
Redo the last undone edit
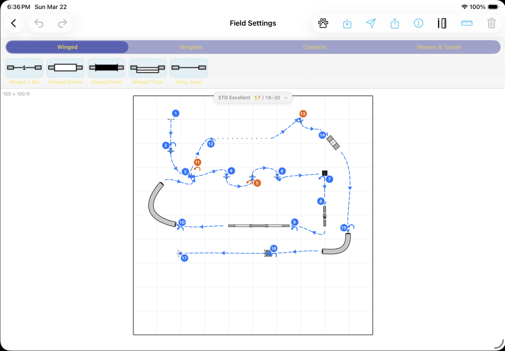pyautogui.click(x=63, y=23)
